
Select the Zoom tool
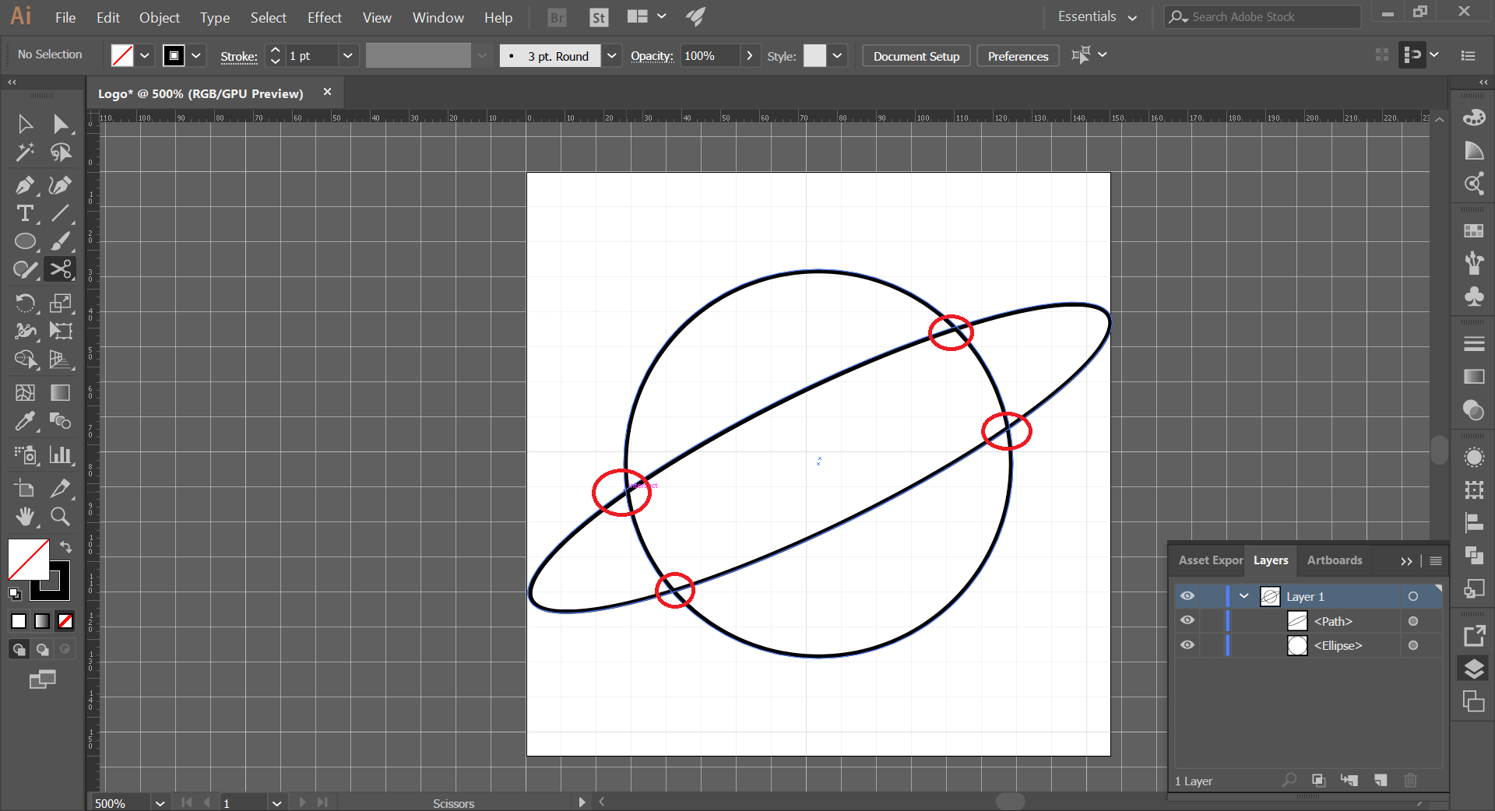click(60, 516)
